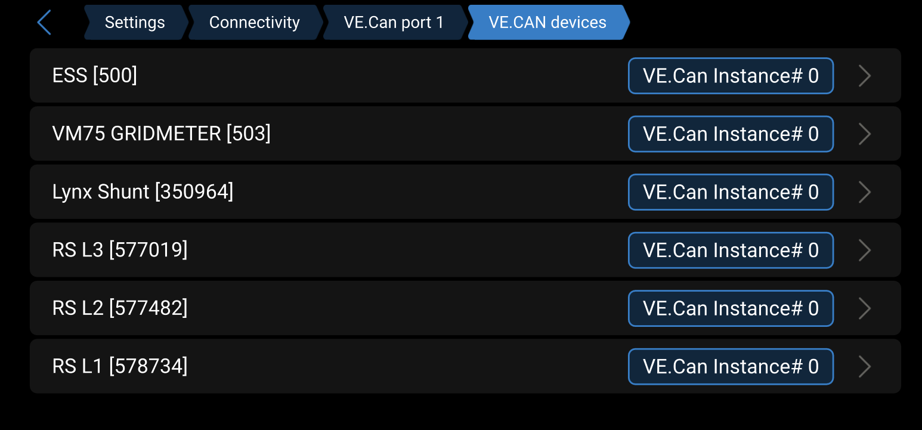Click chevron arrow for RS L1
The height and width of the screenshot is (430, 922).
(x=864, y=367)
